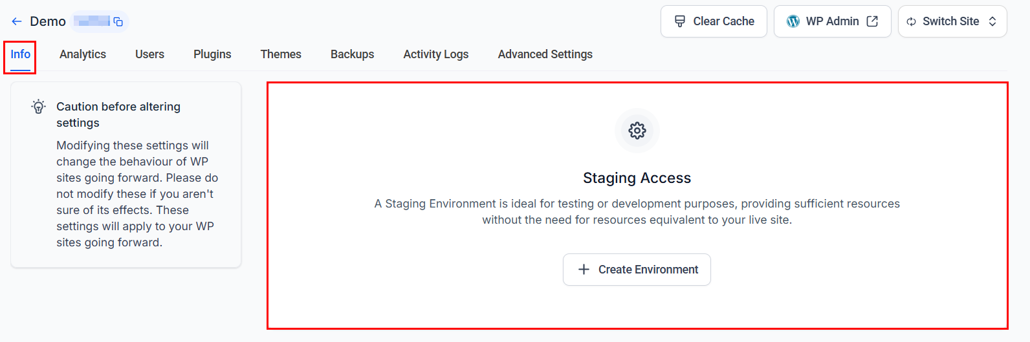Click the Staging Access gear icon
Viewport: 1030px width, 342px height.
point(637,131)
